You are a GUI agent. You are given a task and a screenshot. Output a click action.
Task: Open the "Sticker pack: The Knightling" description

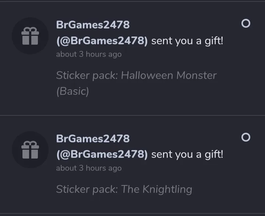pyautogui.click(x=124, y=189)
